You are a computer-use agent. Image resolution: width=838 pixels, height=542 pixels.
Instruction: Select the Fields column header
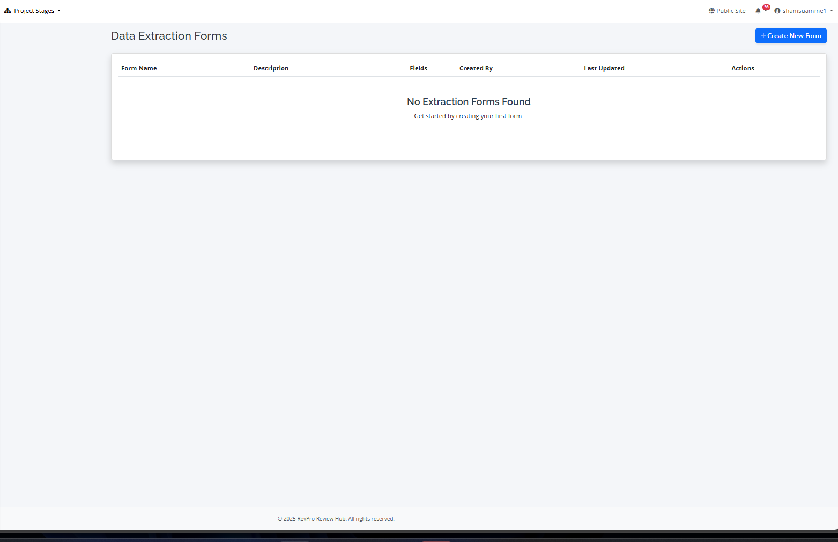tap(418, 68)
